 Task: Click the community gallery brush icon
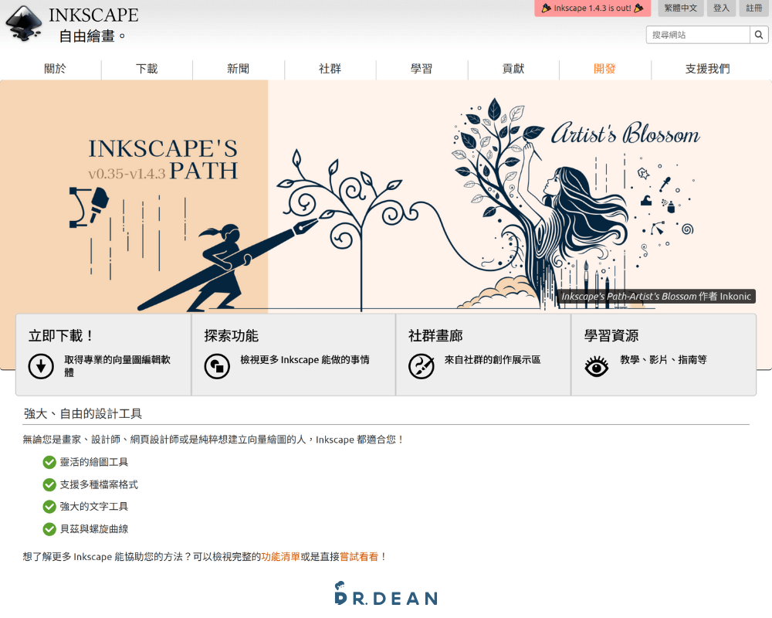[x=422, y=366]
